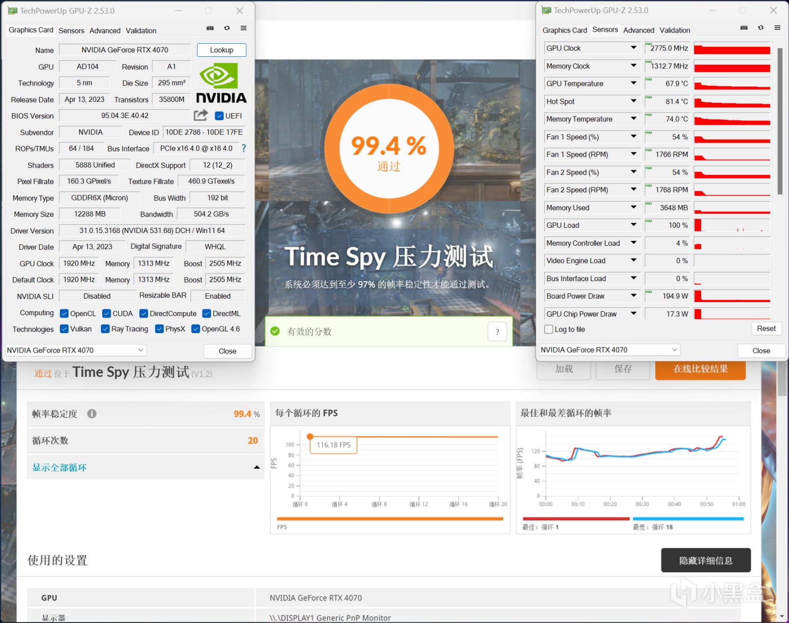This screenshot has width=789, height=623.
Task: Click the 加载 button
Action: click(564, 369)
